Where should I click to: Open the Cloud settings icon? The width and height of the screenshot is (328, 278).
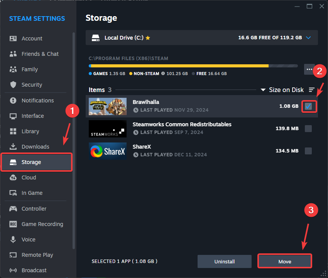point(12,178)
